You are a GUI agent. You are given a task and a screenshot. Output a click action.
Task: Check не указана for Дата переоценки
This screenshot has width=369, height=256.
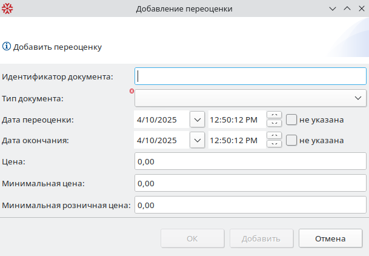pyautogui.click(x=291, y=120)
